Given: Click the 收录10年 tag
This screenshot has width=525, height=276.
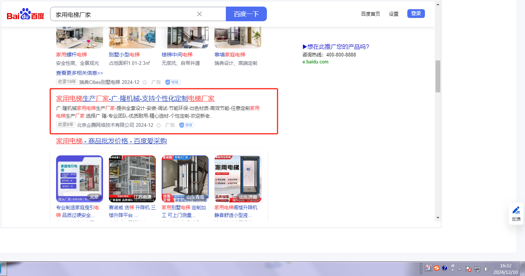Looking at the screenshot, I should (67, 82).
